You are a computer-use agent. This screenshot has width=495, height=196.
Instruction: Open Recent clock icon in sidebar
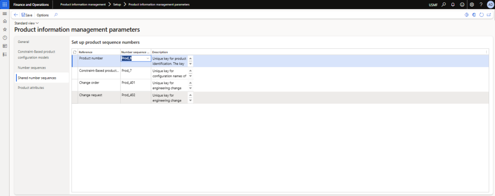coord(5,38)
